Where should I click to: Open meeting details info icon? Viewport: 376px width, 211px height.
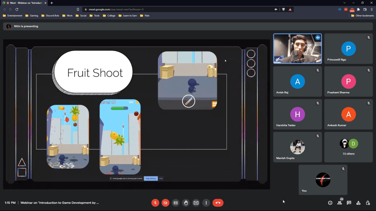(x=330, y=203)
